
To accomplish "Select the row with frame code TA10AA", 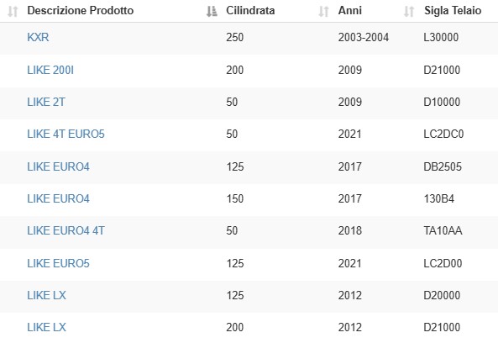I will [249, 232].
